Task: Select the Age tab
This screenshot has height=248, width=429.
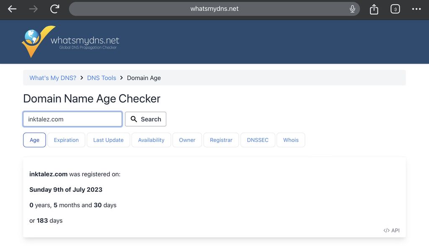Action: point(34,140)
